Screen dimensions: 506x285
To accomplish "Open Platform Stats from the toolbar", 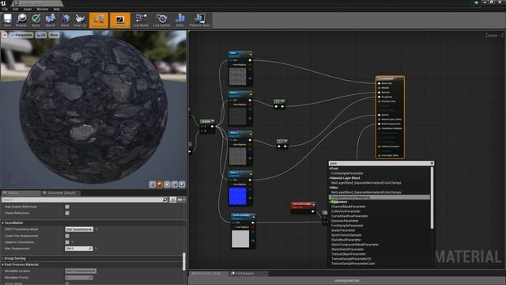I will 200,20.
